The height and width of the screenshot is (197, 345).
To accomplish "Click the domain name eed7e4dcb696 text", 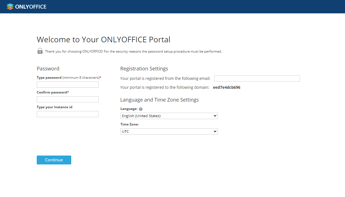I will tap(227, 87).
